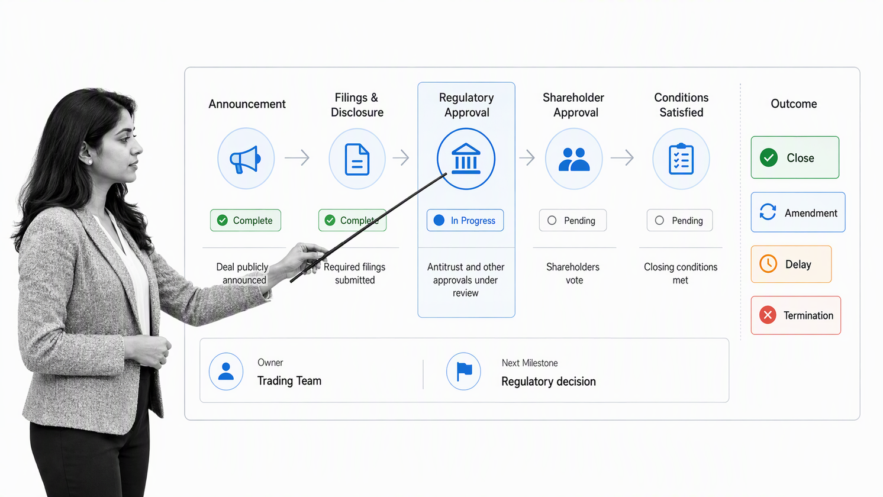This screenshot has height=497, width=883.
Task: Click the 'Trading Team' owner value
Action: [x=289, y=381]
